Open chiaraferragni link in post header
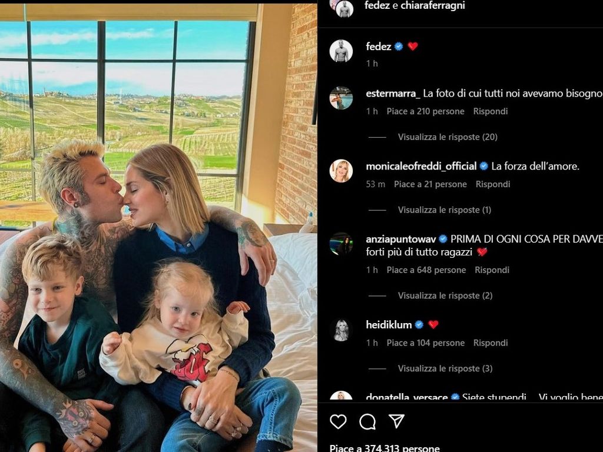603x452 pixels. [433, 5]
